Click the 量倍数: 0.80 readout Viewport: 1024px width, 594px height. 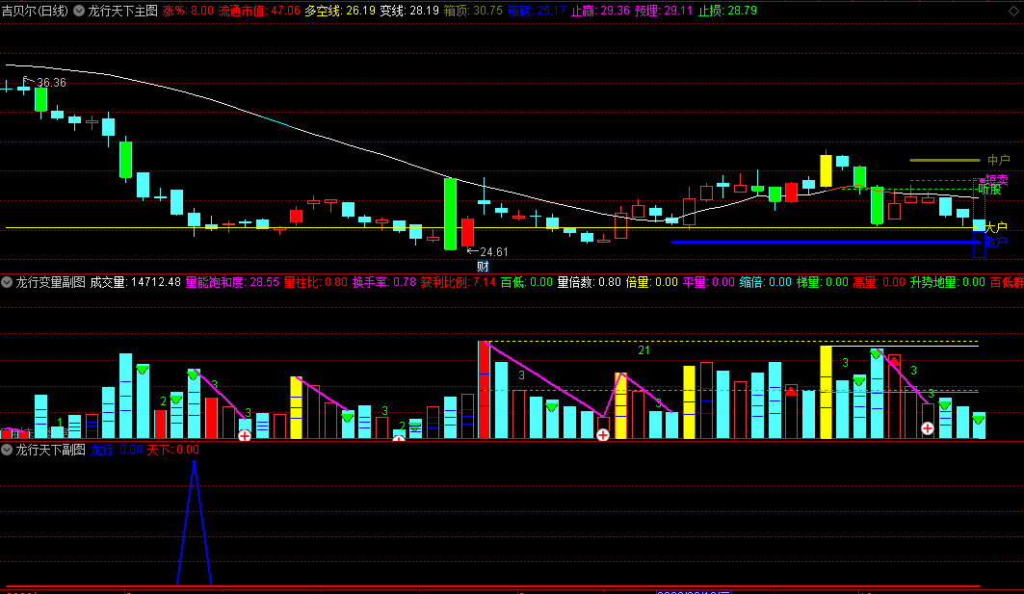(589, 282)
